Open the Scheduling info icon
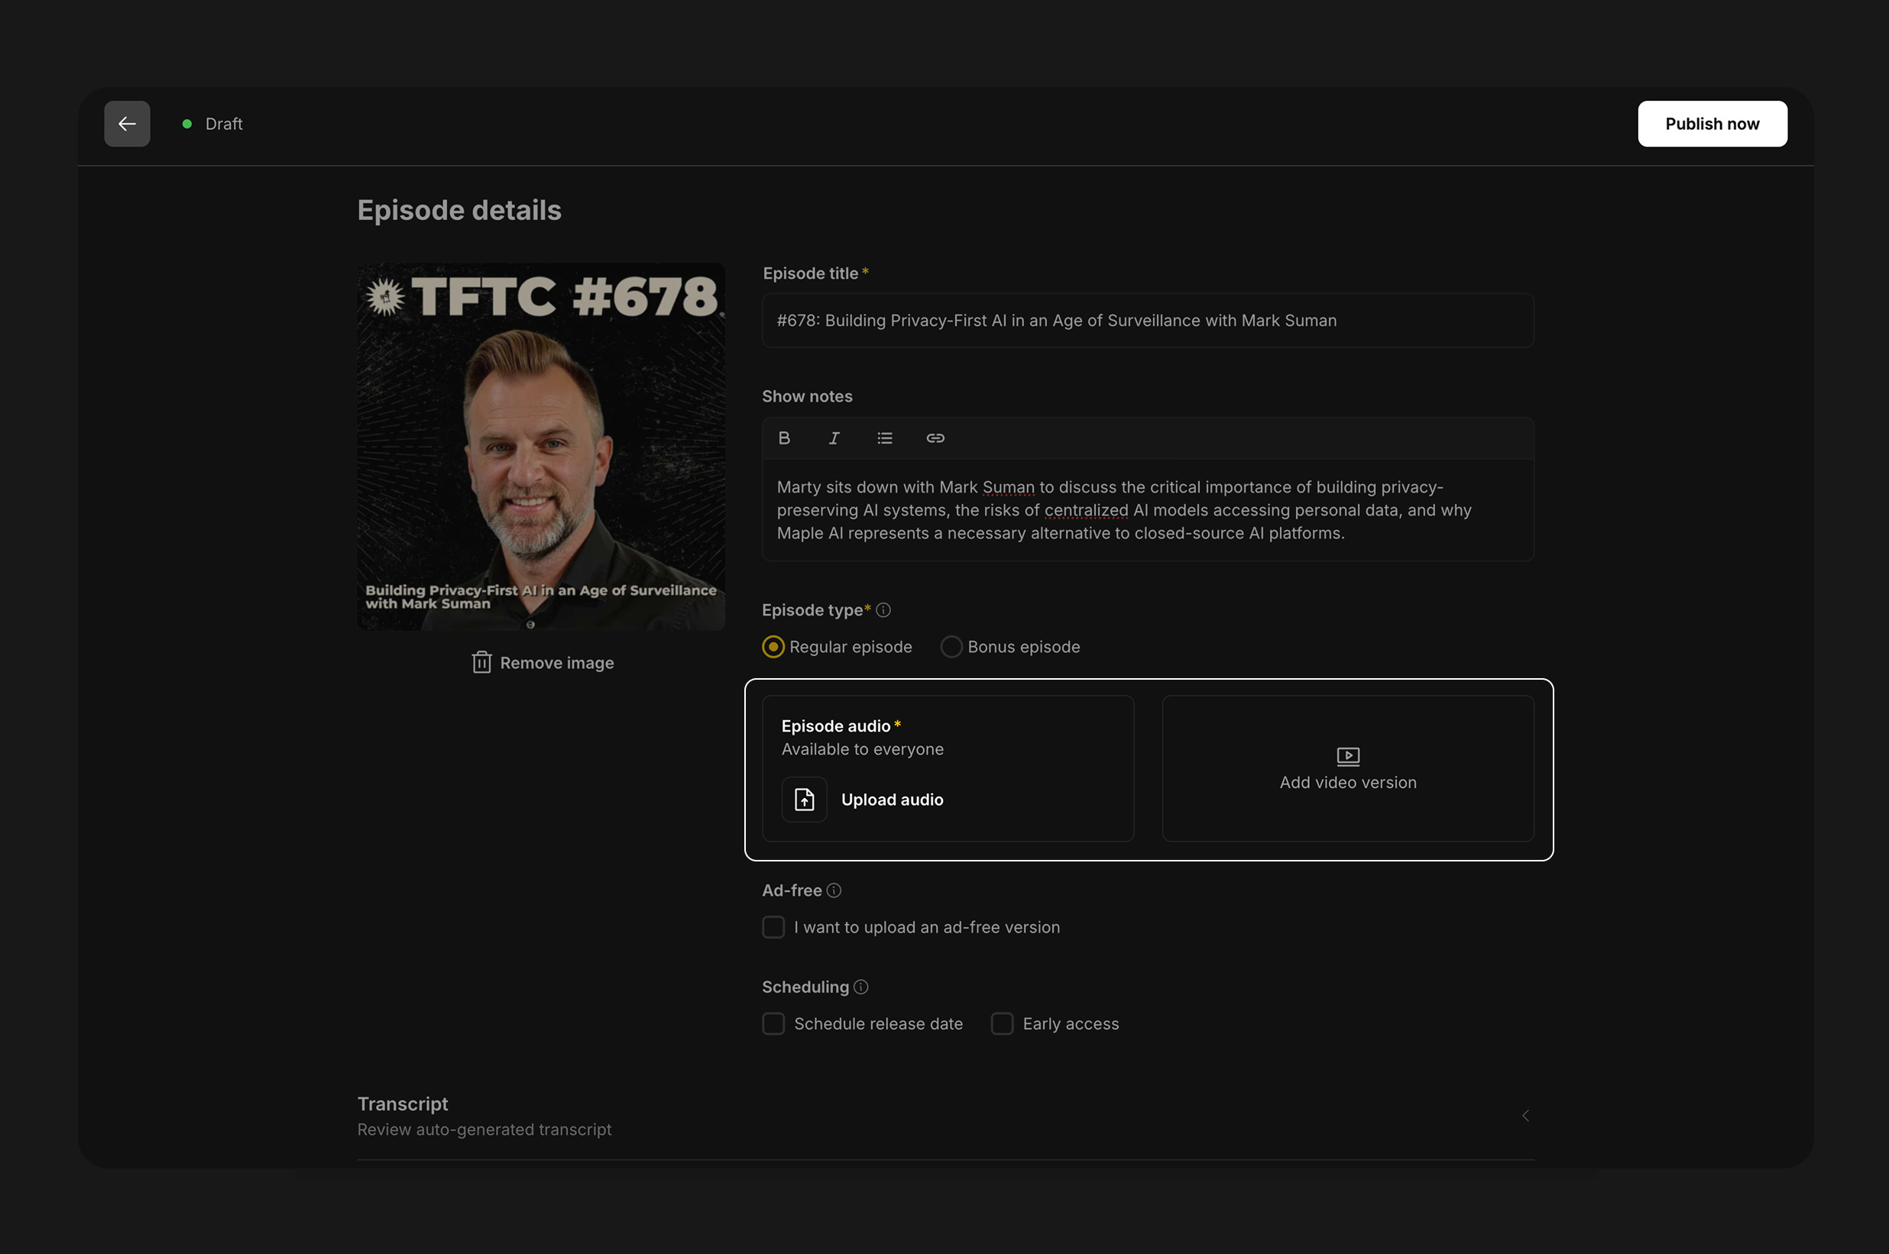The image size is (1889, 1254). pyautogui.click(x=861, y=987)
